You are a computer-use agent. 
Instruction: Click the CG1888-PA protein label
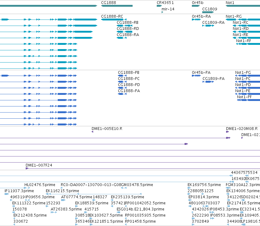pos(129,91)
